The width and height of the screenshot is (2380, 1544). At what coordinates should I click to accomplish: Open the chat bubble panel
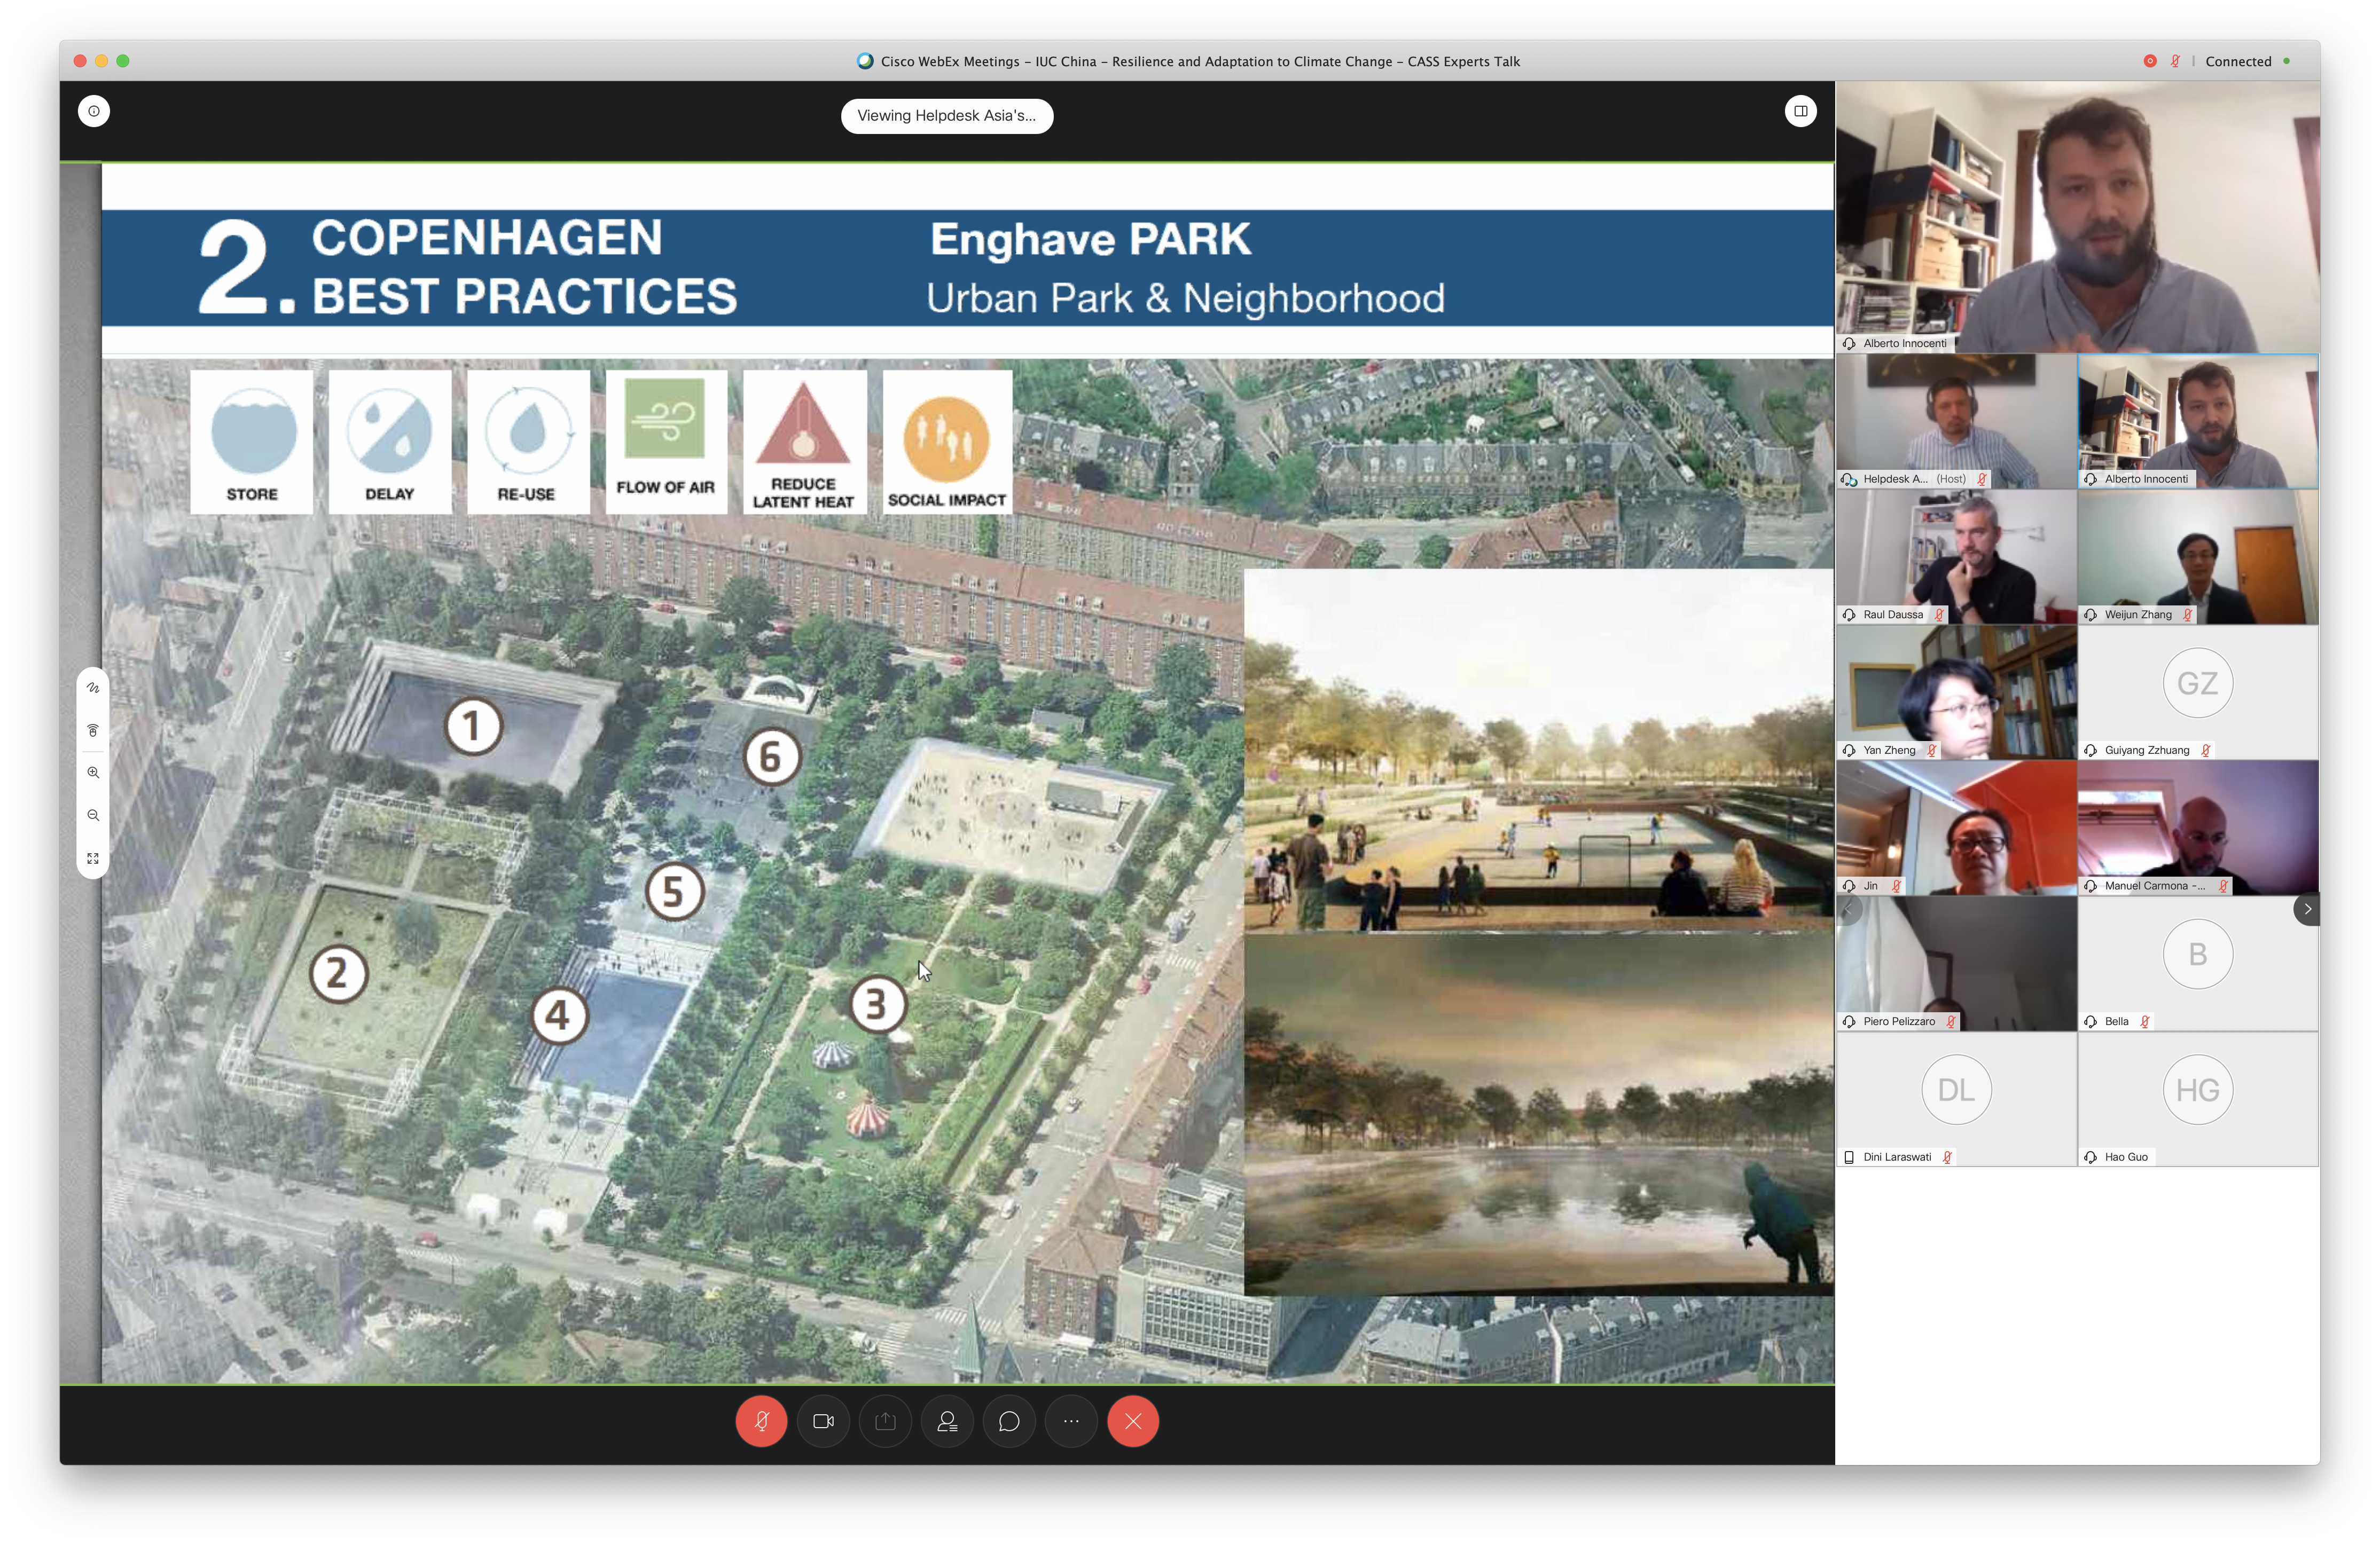[1009, 1421]
